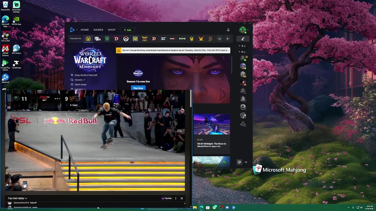This screenshot has height=211, width=376.
Task: Open the Race to World First news thumbnail
Action: pos(211,124)
